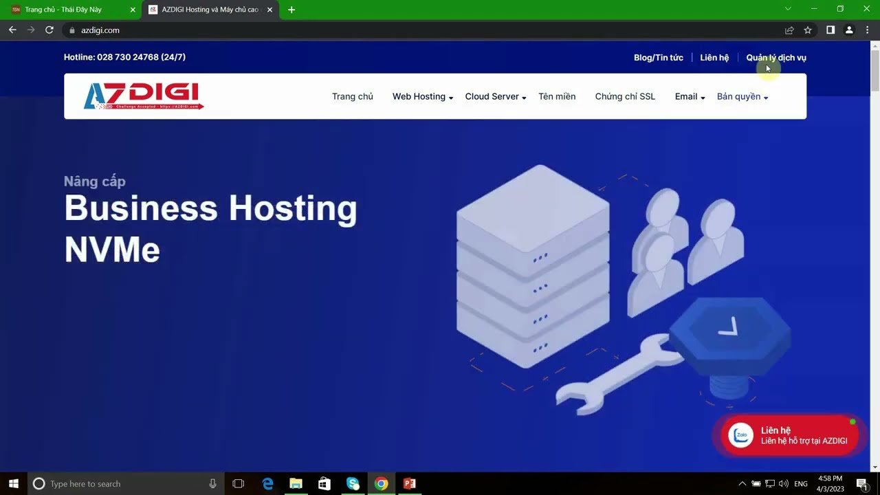
Task: Launch Microsoft Edge from the taskbar
Action: coord(268,483)
